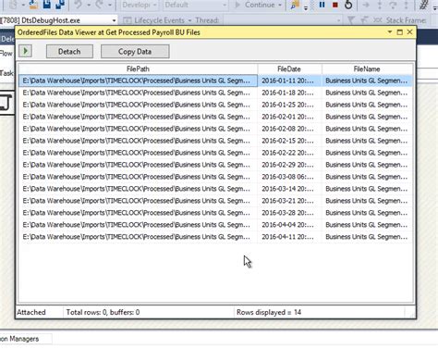Image resolution: width=438 pixels, height=349 pixels.
Task: Open the arrow next to Continue
Action: click(x=280, y=5)
